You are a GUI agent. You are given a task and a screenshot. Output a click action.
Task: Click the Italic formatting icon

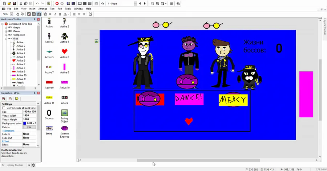55,14
